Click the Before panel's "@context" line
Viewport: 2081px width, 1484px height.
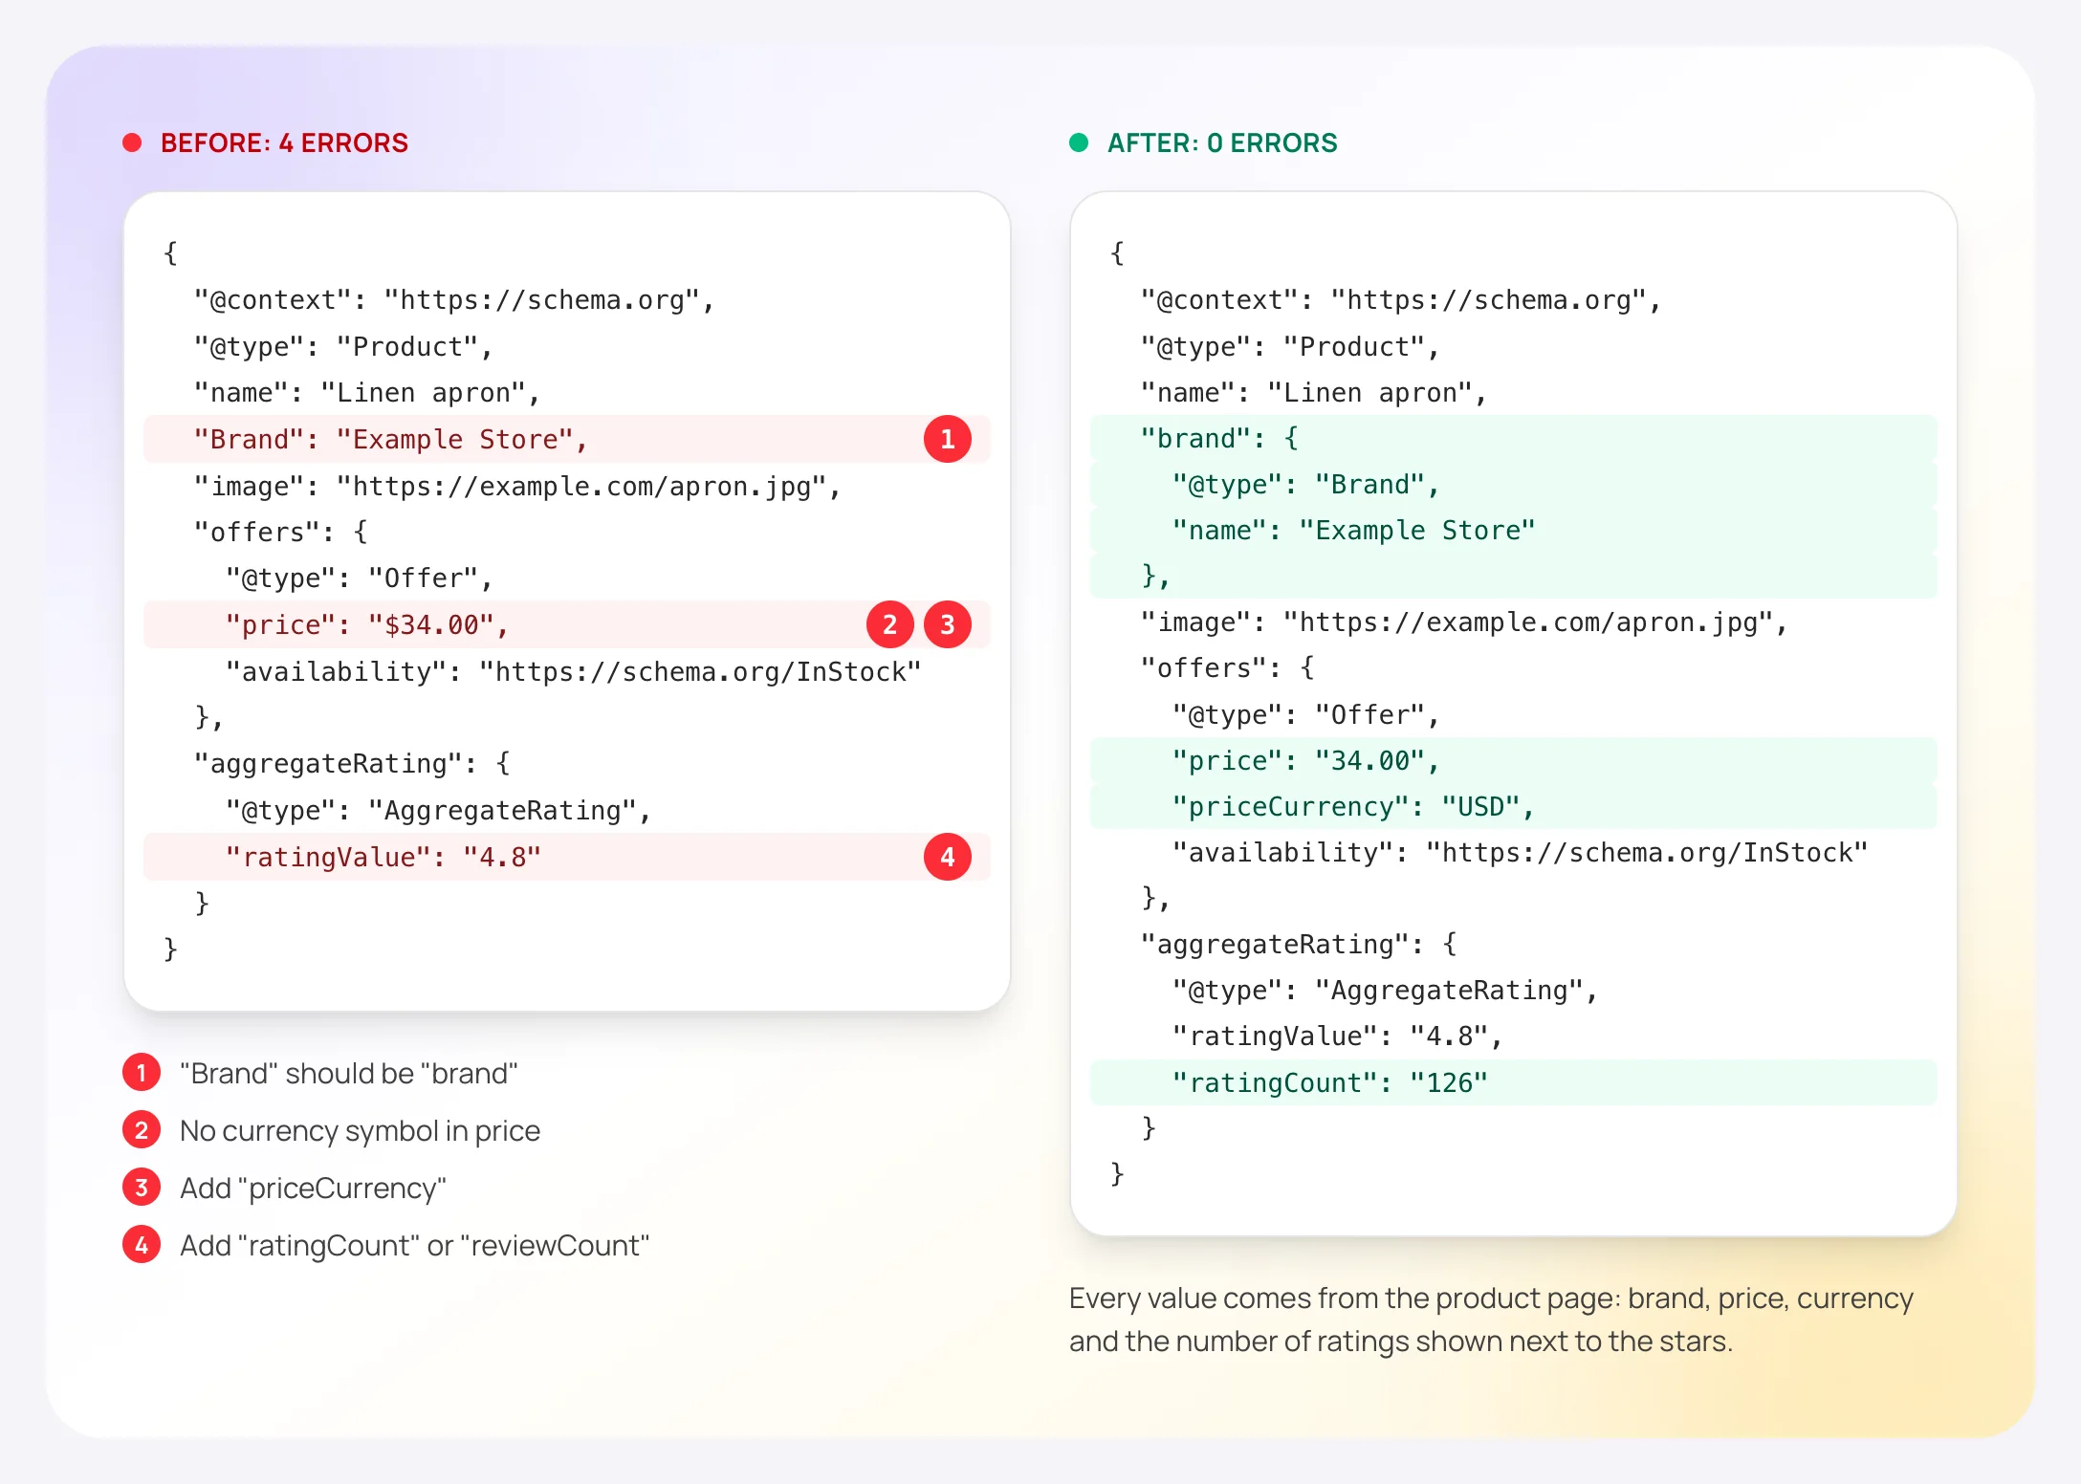point(454,300)
